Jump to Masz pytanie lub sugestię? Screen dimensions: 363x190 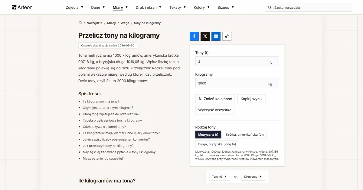click(103, 158)
